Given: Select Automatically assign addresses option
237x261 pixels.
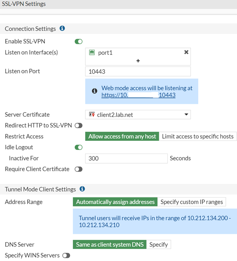Looking at the screenshot, I should coord(115,202).
